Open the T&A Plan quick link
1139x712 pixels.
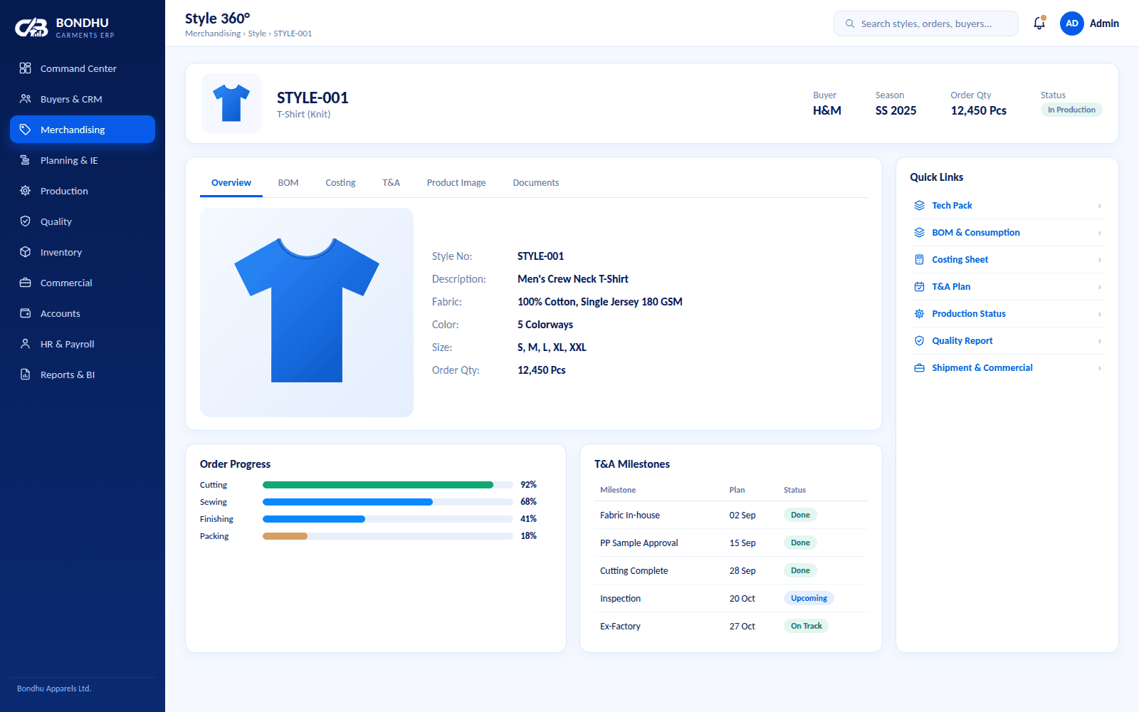tap(1007, 287)
